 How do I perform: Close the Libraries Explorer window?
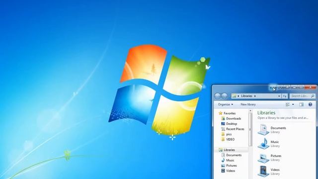coord(310,88)
